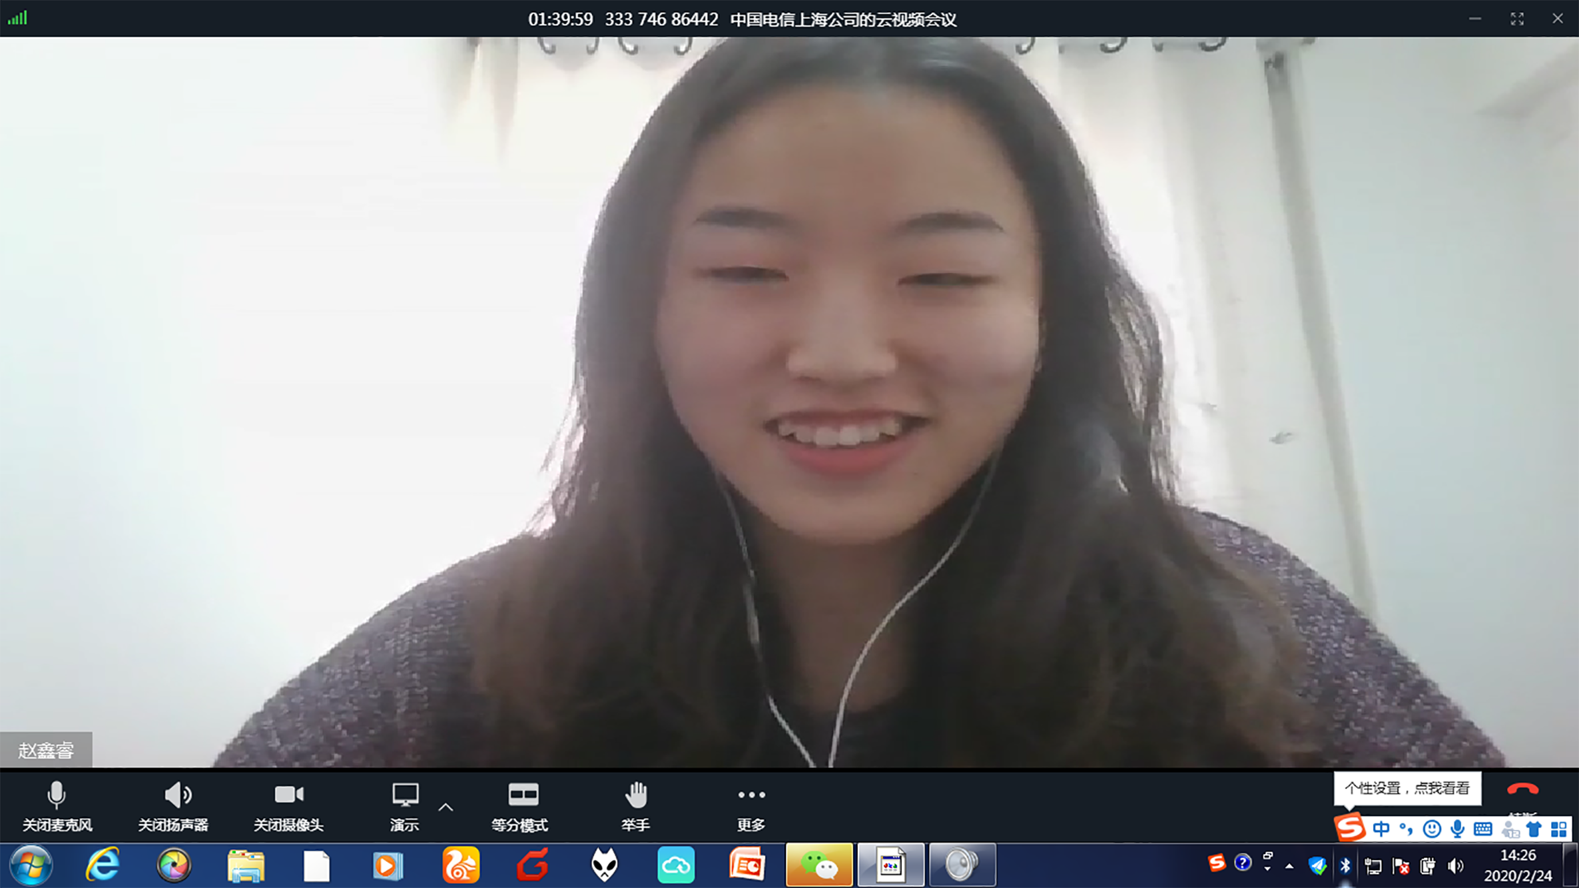Open Sogou skin shirt icon
The image size is (1579, 888).
tap(1534, 829)
